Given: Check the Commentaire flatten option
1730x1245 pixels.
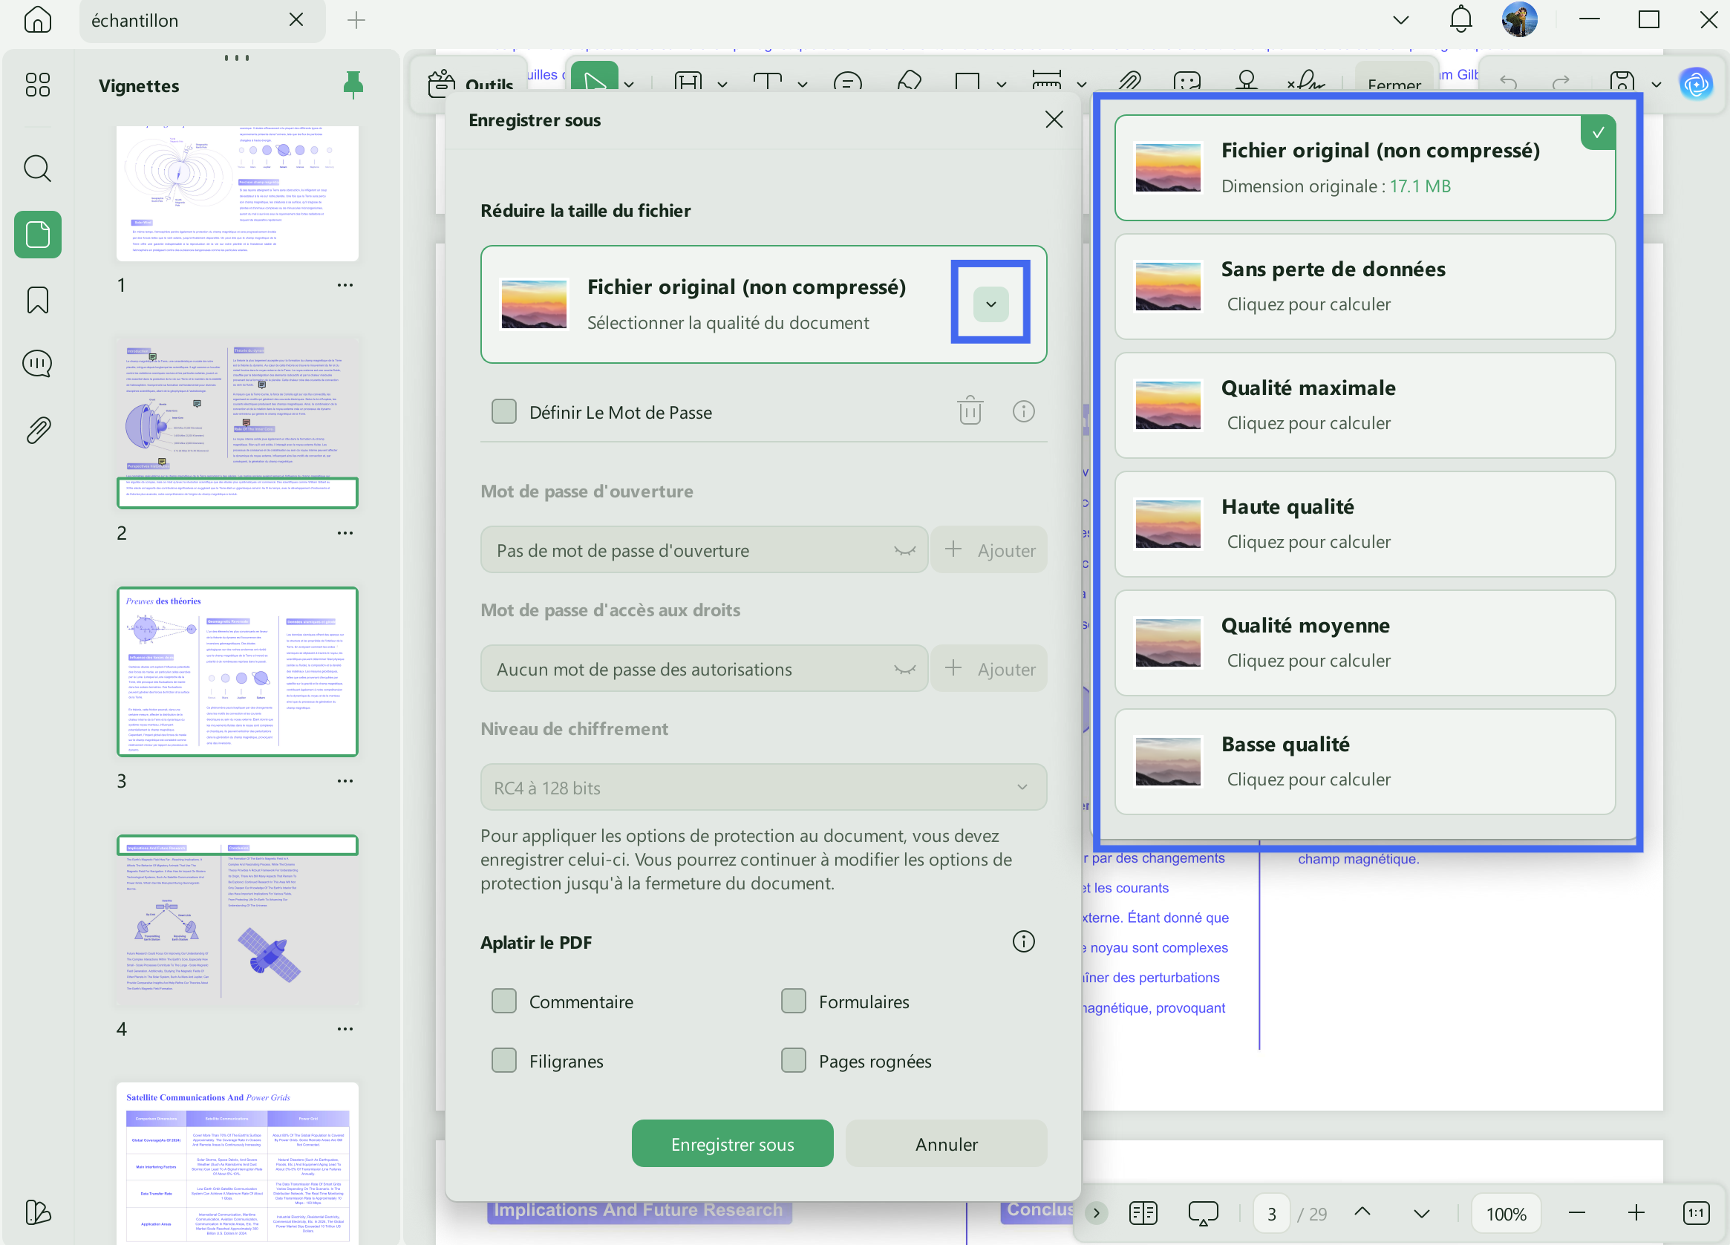Looking at the screenshot, I should 504,1001.
